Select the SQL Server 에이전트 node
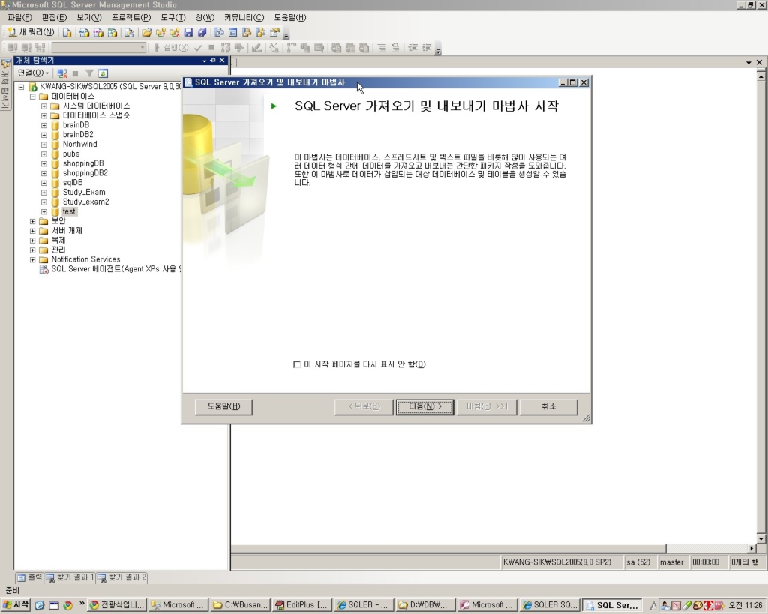The image size is (768, 614). [116, 269]
